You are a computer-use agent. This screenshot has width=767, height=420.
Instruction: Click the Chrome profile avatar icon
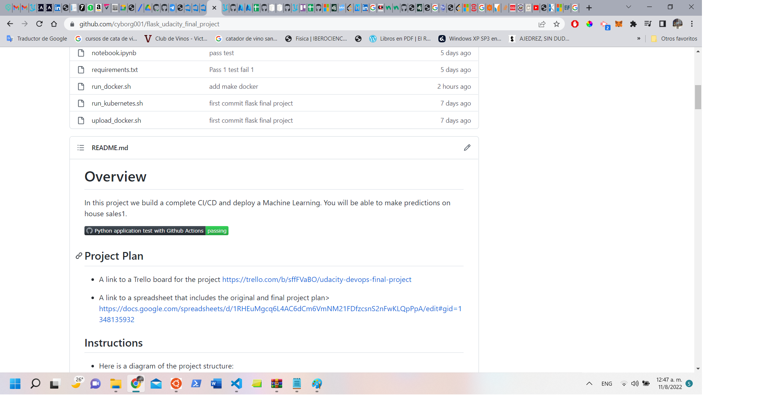(x=678, y=24)
